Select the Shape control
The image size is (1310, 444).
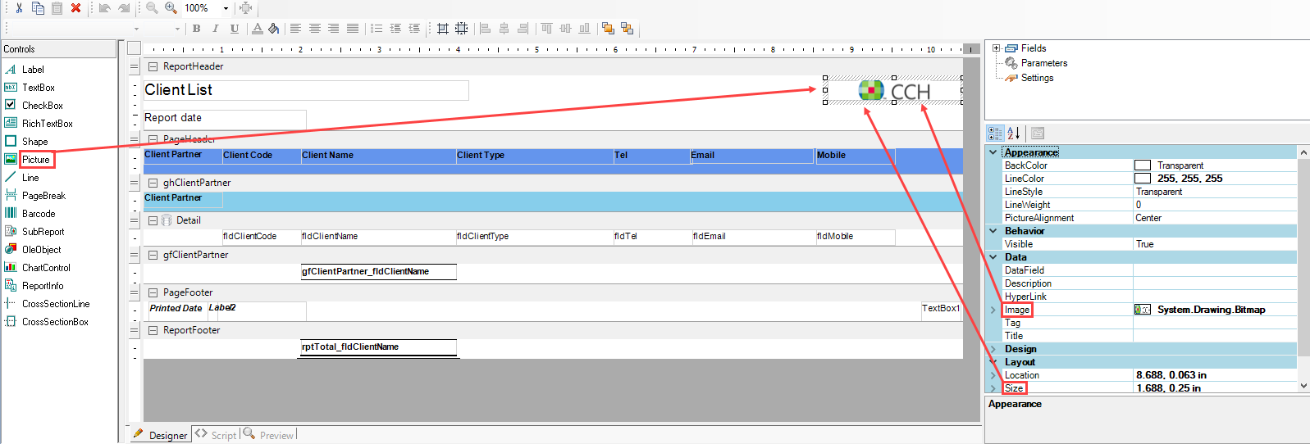34,142
